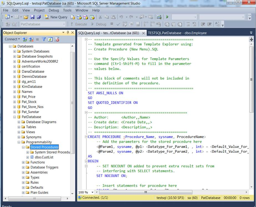Expand the System Databases node
Image resolution: width=256 pixels, height=207 pixels.
pos(14,51)
